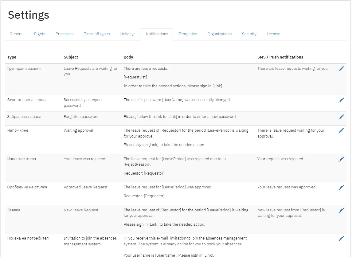Click the Your leave request was approved SMS text
This screenshot has height=257, width=352.
287,187
